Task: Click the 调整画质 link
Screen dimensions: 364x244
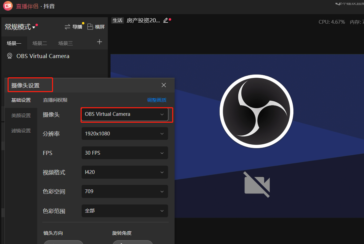Action: pyautogui.click(x=157, y=100)
